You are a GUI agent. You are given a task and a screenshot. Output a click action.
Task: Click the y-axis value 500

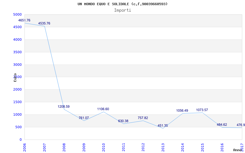19,127
